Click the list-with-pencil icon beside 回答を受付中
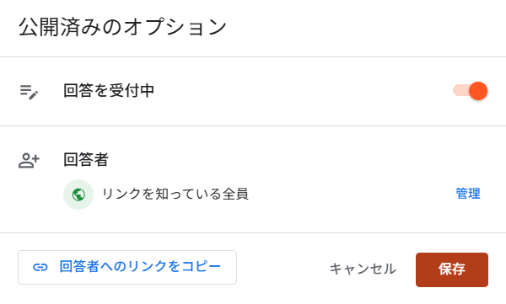This screenshot has height=304, width=506. [x=29, y=92]
